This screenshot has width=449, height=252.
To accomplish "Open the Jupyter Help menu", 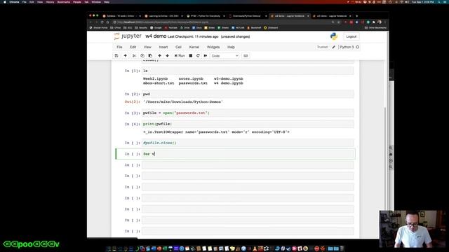I will (231, 47).
